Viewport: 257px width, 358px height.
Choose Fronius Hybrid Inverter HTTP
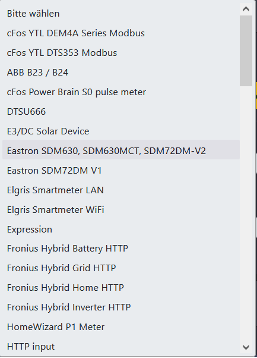point(121,307)
